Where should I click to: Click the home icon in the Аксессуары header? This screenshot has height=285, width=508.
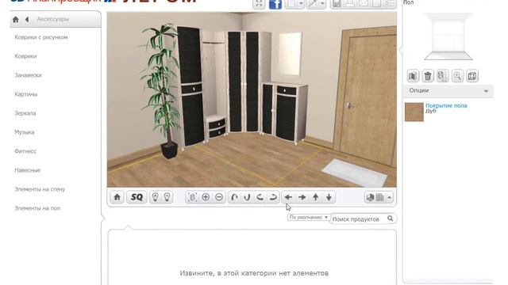(16, 19)
